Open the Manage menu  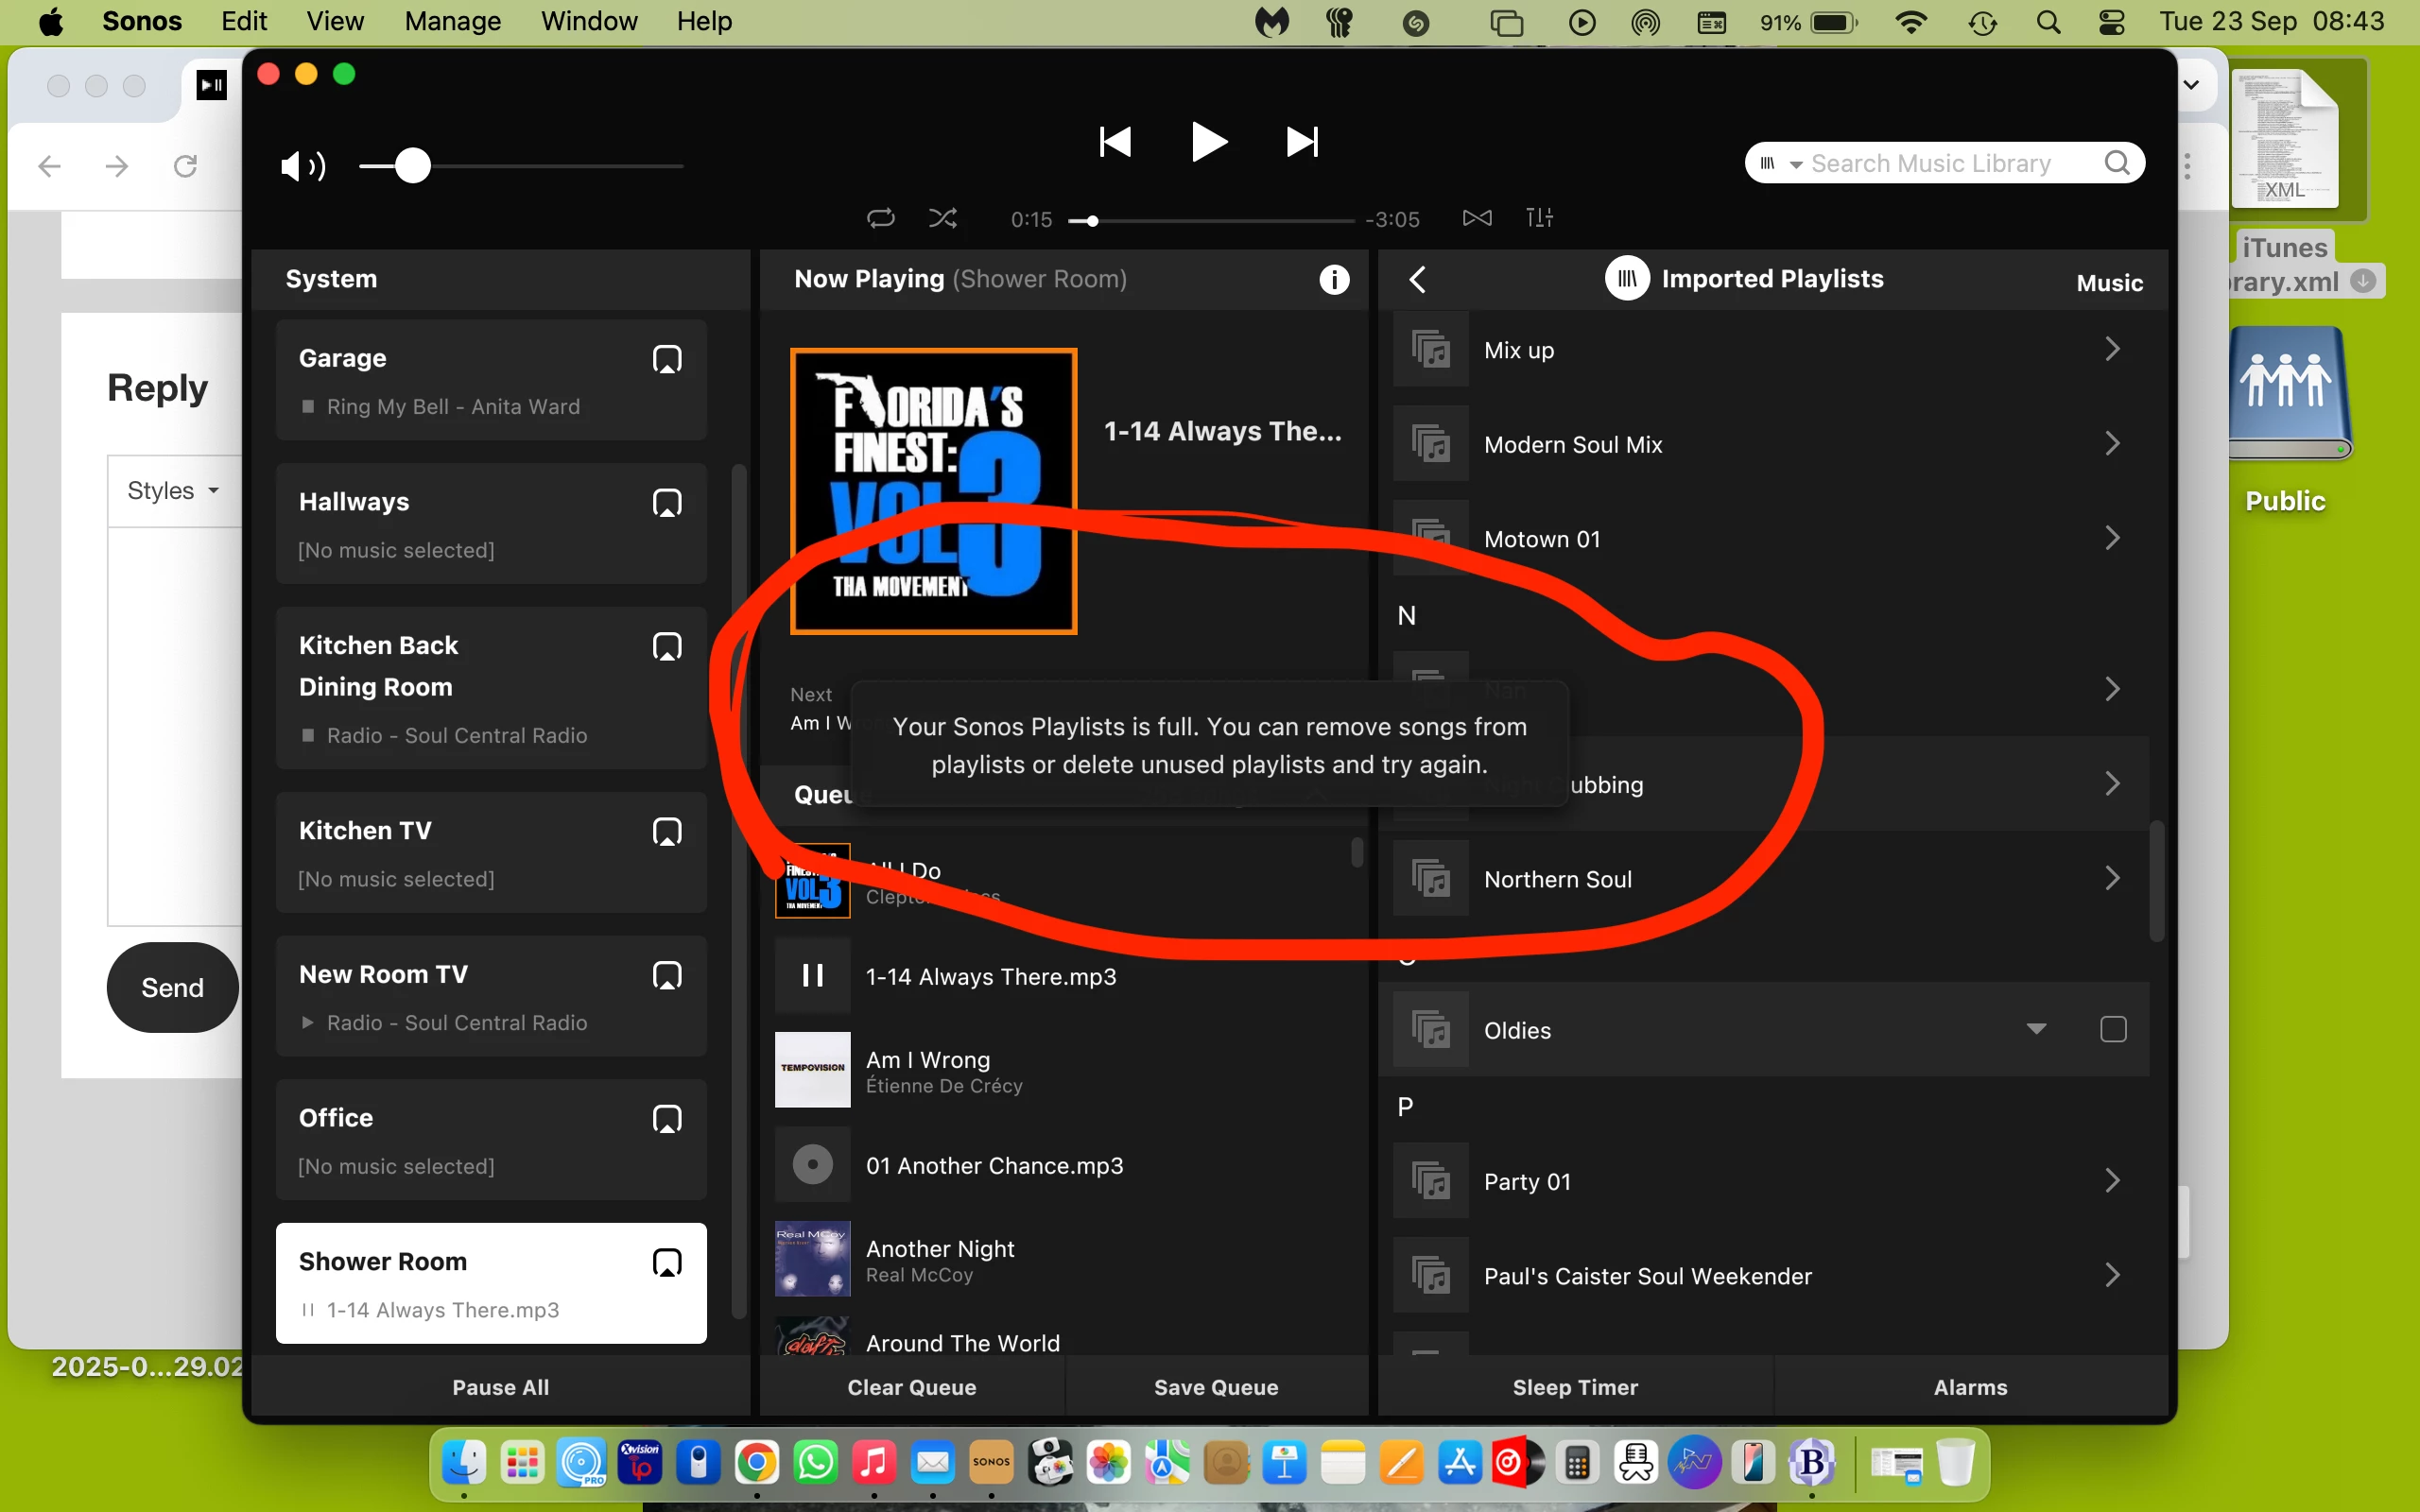pyautogui.click(x=452, y=22)
